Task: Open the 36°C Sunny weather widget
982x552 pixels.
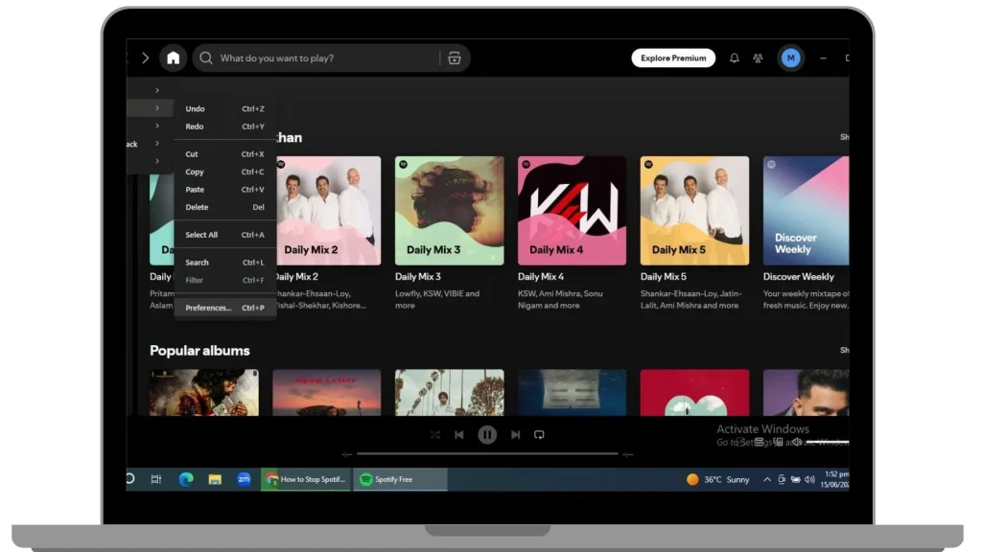Action: click(x=717, y=479)
